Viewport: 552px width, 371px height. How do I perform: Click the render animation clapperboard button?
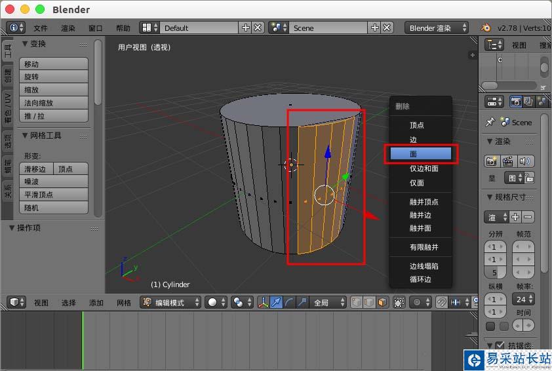click(x=508, y=161)
